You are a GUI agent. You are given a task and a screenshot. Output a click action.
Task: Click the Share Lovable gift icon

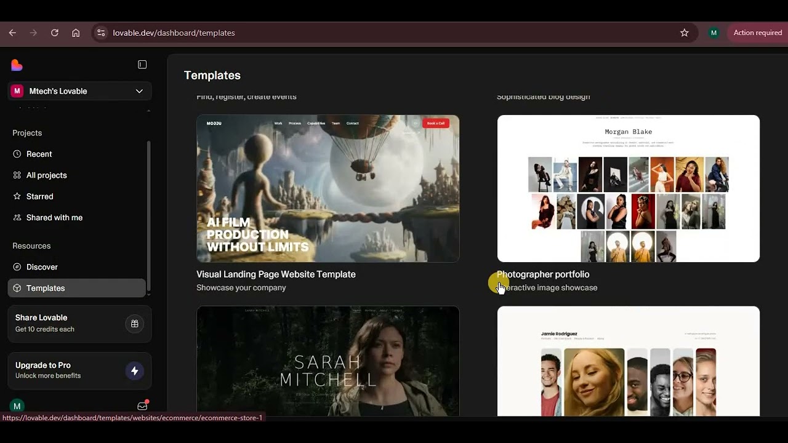point(135,324)
